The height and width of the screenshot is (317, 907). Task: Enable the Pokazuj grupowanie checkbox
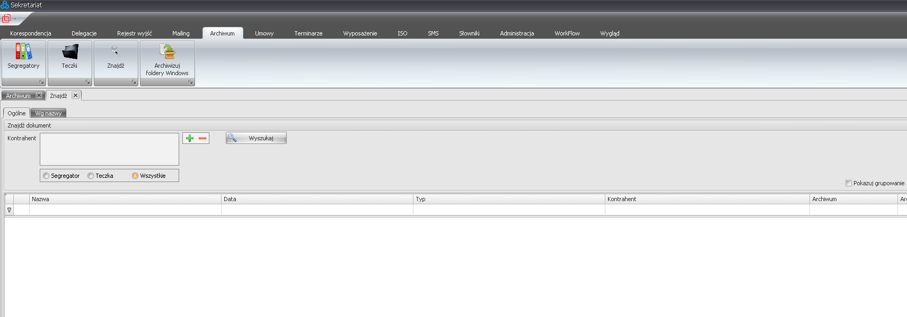[849, 183]
